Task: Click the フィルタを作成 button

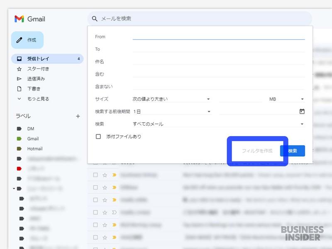Action: point(257,151)
